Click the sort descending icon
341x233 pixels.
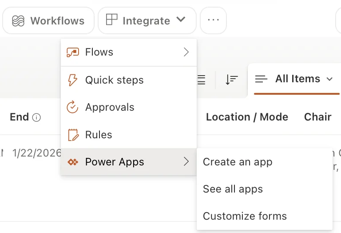coord(231,80)
